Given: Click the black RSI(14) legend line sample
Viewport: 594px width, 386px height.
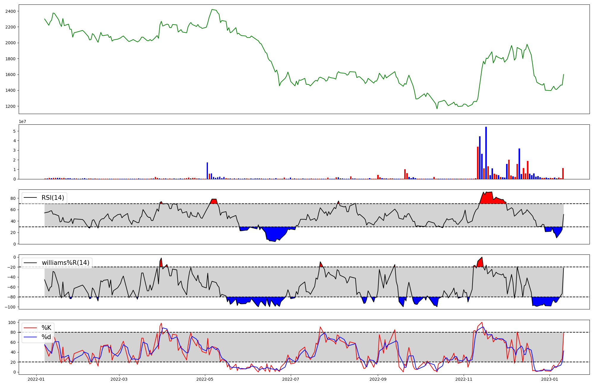Looking at the screenshot, I should [x=30, y=198].
